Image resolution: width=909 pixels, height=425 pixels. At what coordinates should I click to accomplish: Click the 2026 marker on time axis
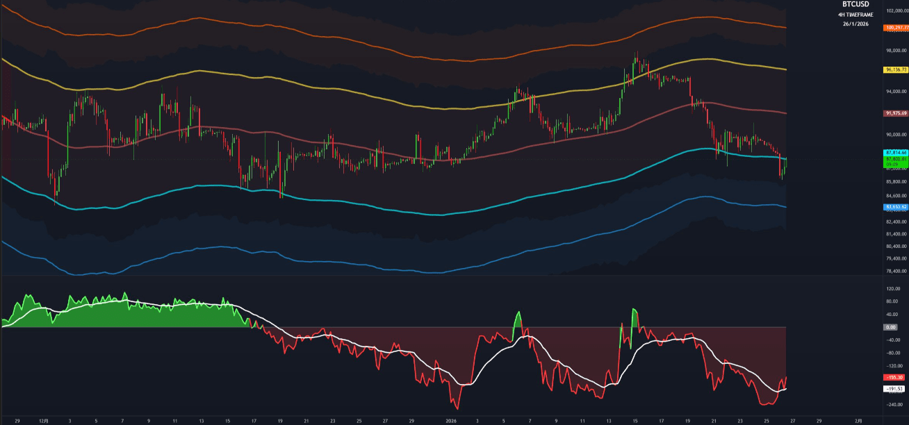pos(451,420)
